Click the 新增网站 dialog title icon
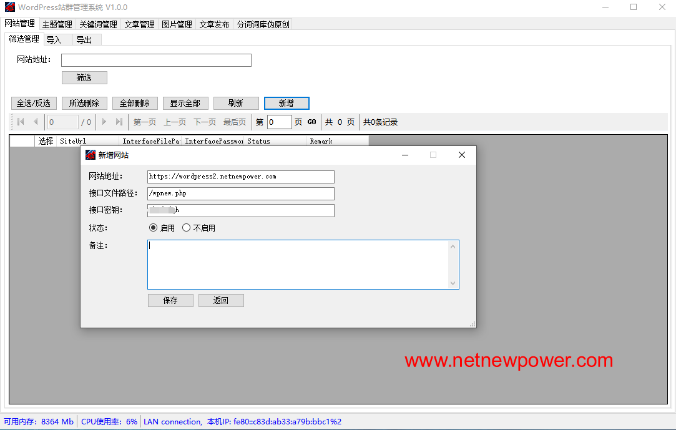Viewport: 676px width, 430px height. coord(91,155)
